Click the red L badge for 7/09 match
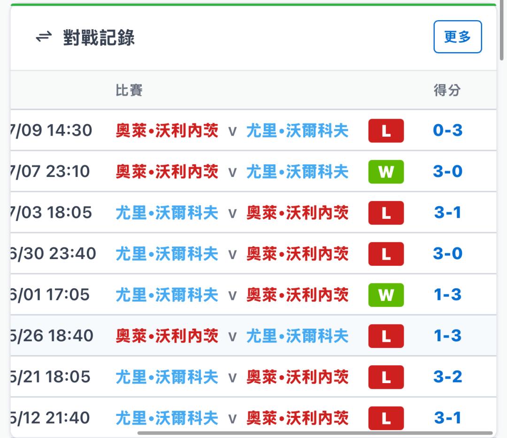Screen dimensions: 507x438 (x=386, y=131)
